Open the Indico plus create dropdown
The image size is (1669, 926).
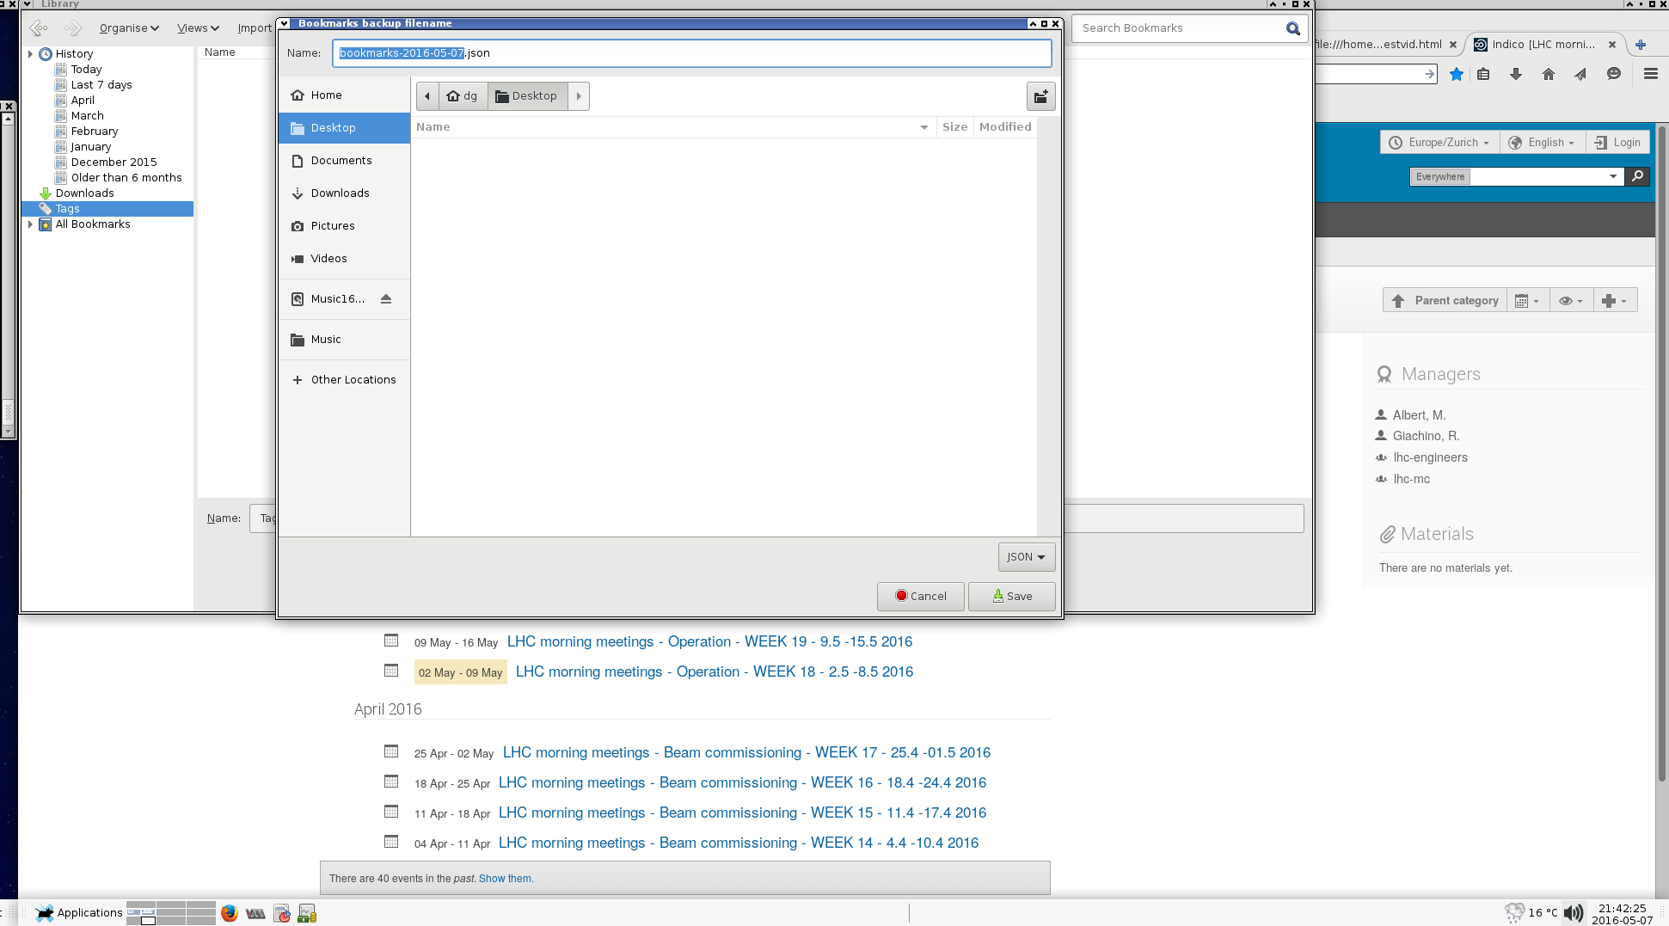click(x=1615, y=301)
